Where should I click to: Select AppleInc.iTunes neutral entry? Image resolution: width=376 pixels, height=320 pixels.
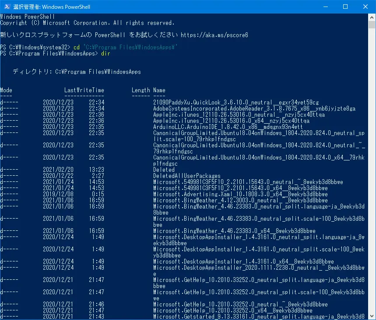click(x=239, y=115)
